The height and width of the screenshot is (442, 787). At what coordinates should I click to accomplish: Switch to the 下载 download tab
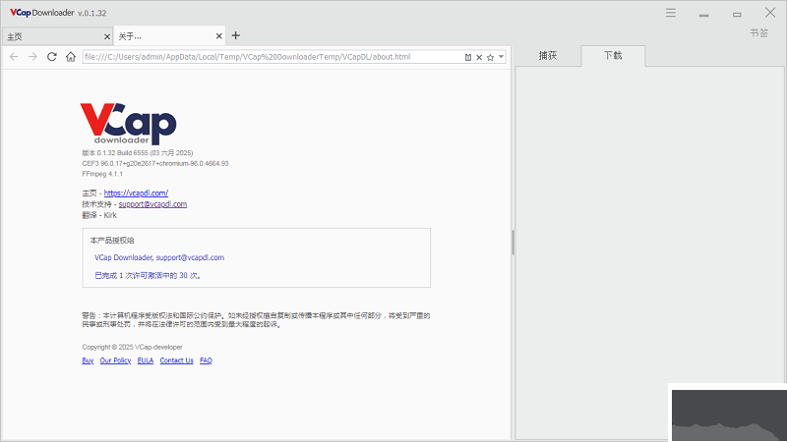pyautogui.click(x=613, y=56)
